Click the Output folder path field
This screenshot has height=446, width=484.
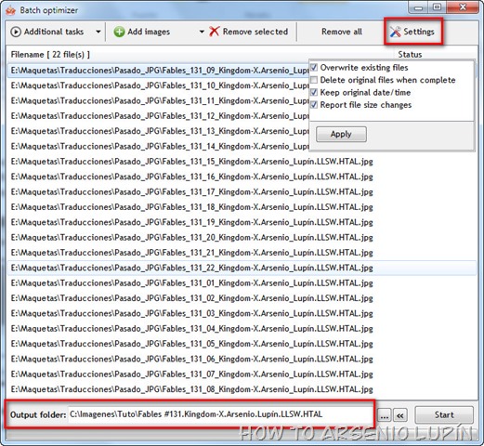220,414
